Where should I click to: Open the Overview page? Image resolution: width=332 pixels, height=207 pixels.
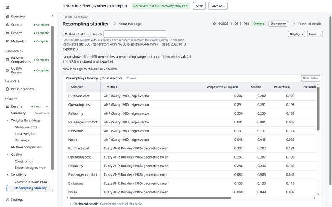(18, 16)
